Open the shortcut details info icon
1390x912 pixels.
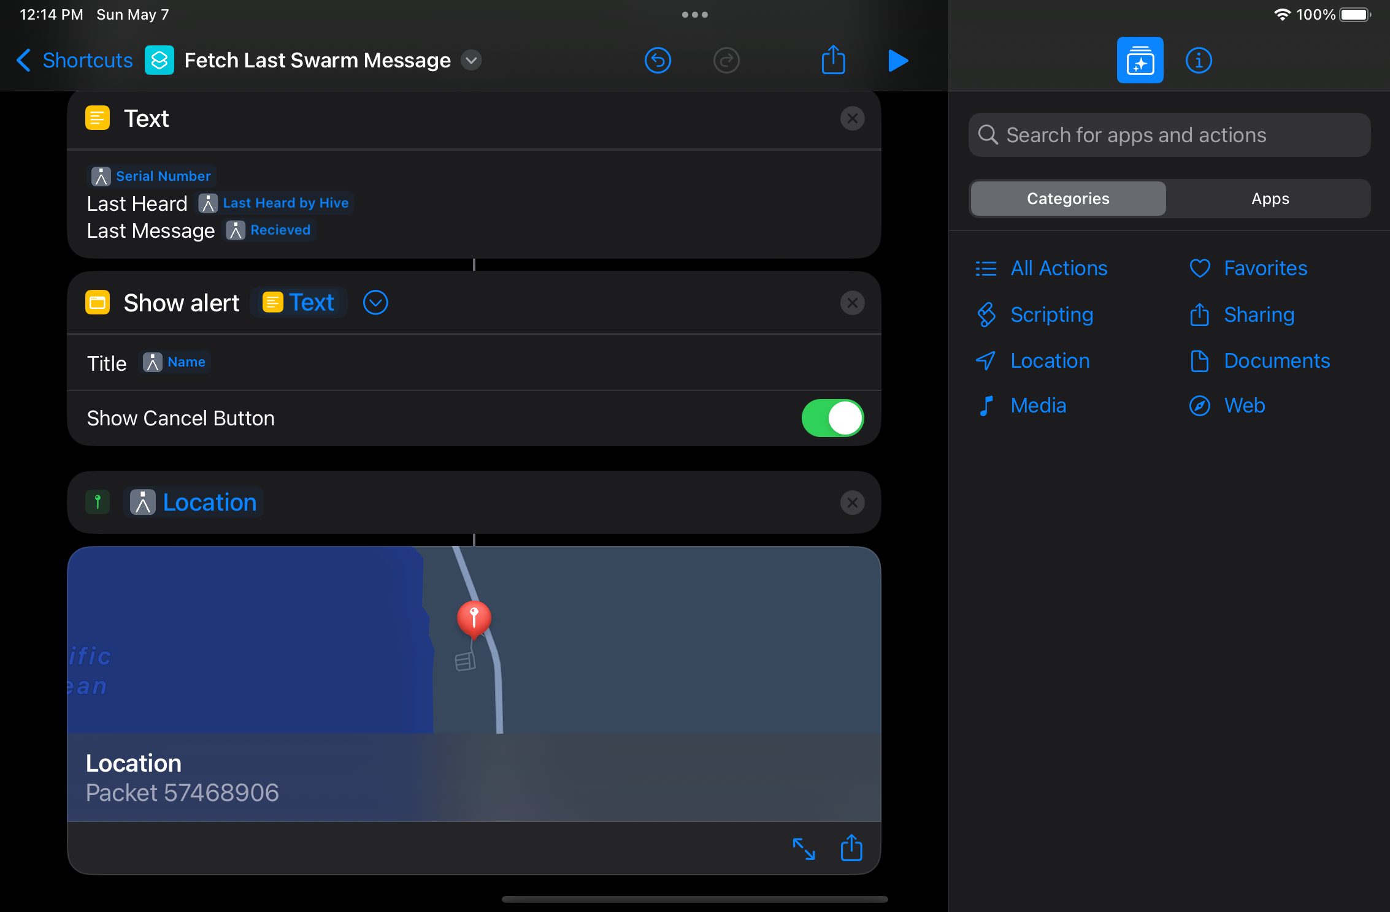click(x=1198, y=60)
